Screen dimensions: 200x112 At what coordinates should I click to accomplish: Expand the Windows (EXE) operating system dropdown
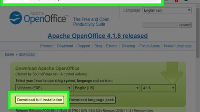(x=44, y=88)
